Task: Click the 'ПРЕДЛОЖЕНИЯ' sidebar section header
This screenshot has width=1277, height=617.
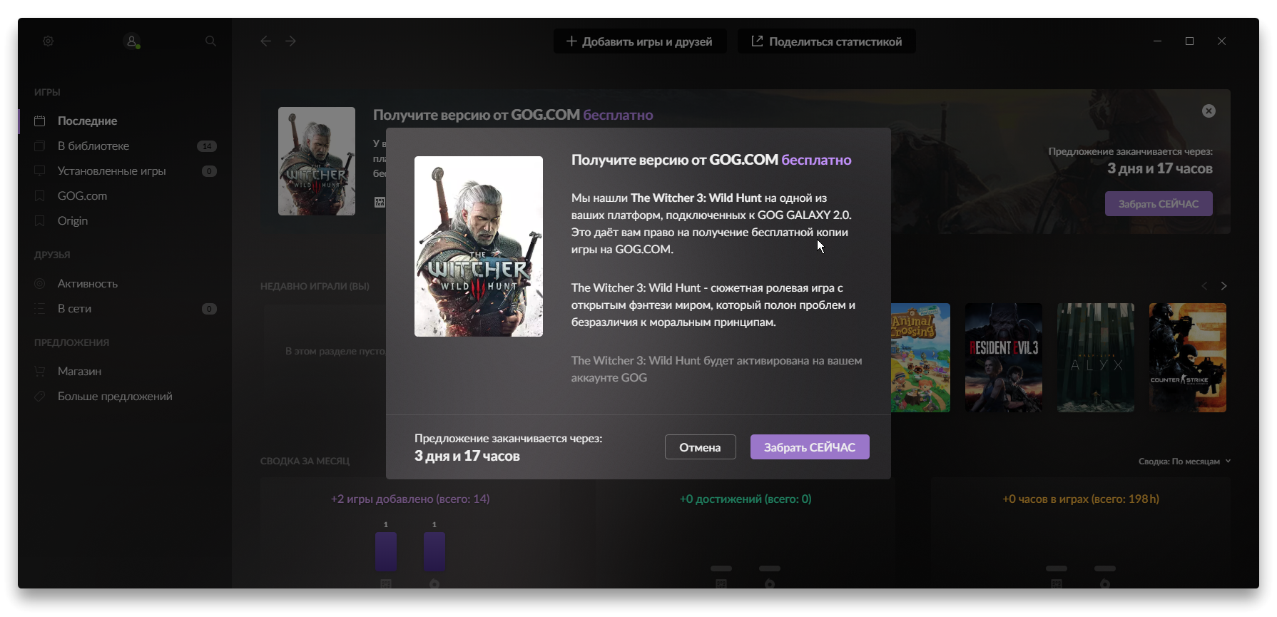Action: 71,342
